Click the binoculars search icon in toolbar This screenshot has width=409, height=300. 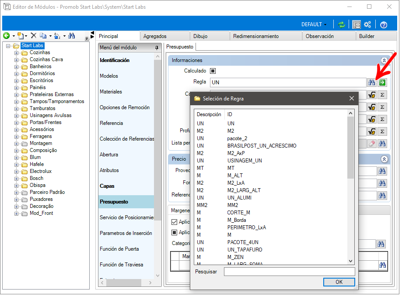(71, 36)
